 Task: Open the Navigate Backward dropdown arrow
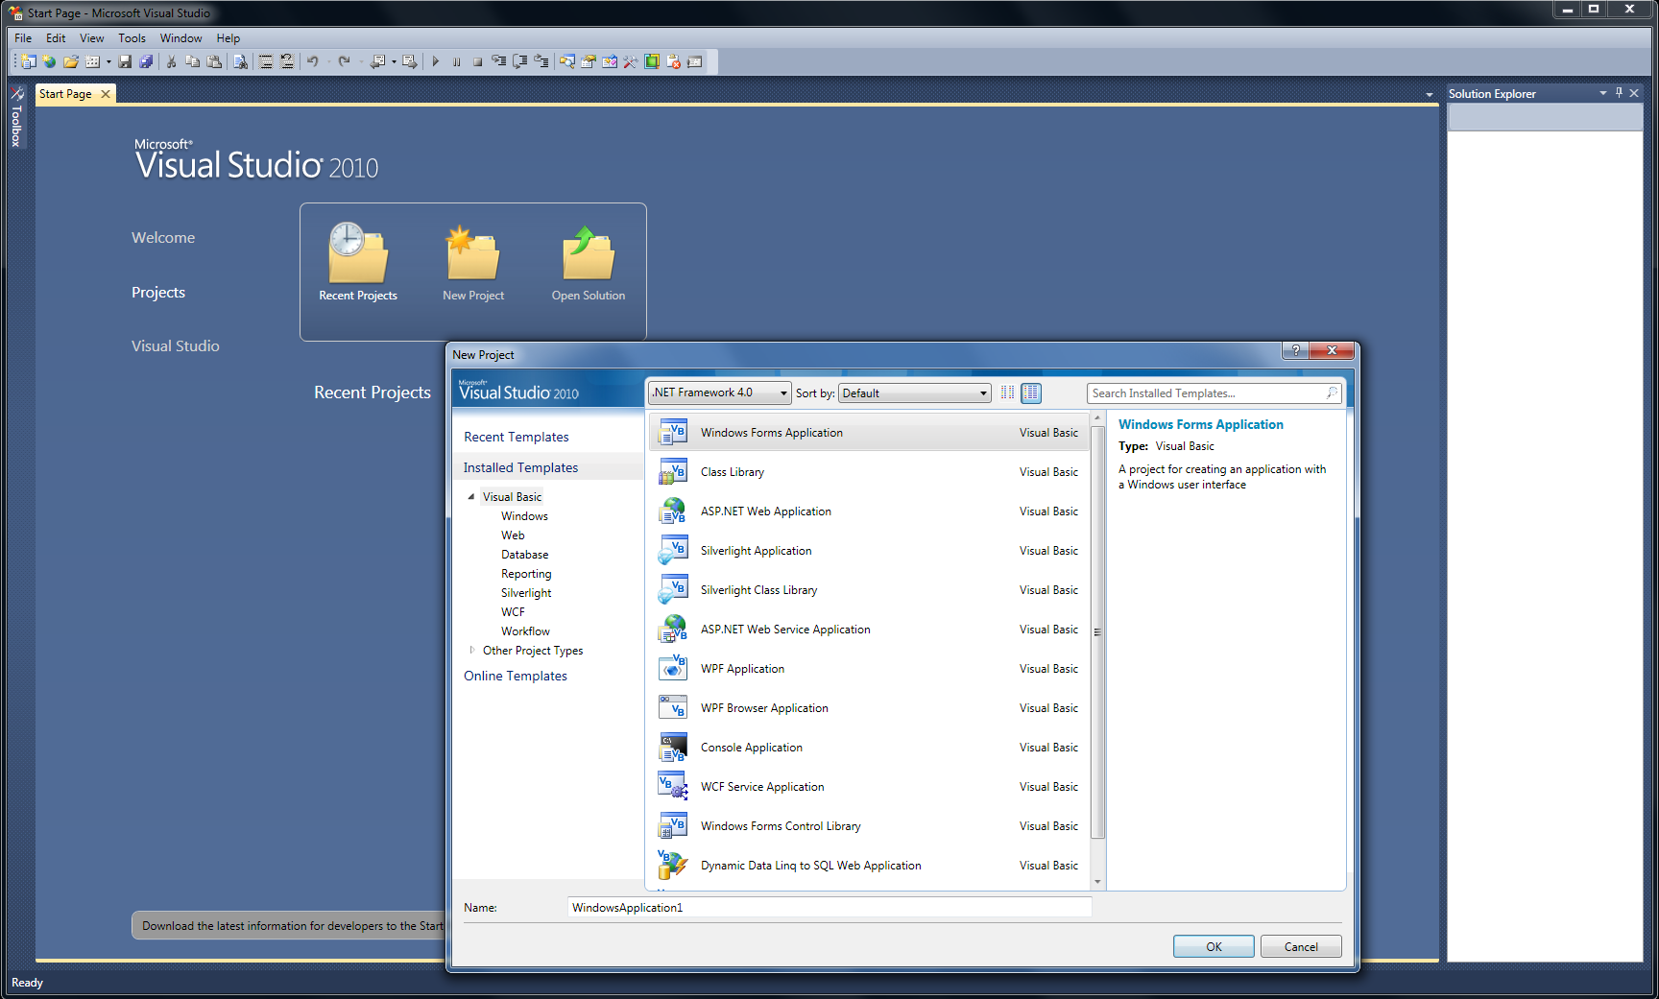point(394,61)
